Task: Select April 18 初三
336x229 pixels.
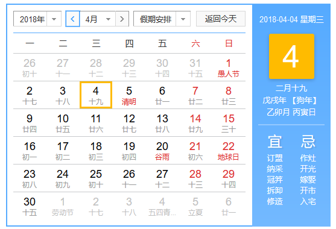Action: coord(96,151)
